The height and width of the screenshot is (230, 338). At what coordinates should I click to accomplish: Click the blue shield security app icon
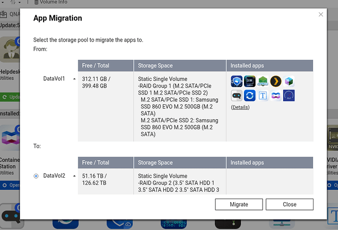[237, 82]
